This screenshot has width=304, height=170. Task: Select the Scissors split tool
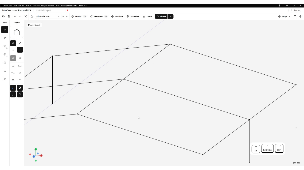5,79
